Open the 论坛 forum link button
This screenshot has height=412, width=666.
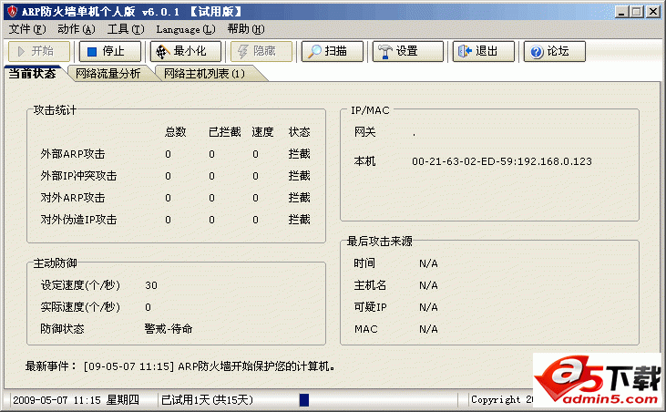tap(554, 51)
